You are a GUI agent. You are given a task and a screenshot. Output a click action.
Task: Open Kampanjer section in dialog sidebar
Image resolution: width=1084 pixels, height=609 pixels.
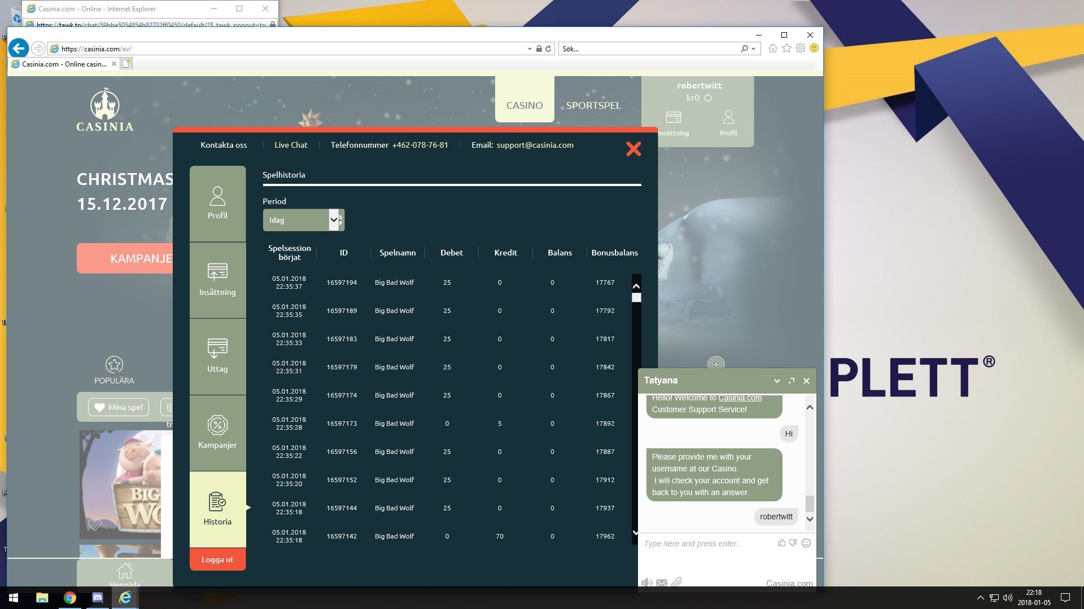(217, 433)
